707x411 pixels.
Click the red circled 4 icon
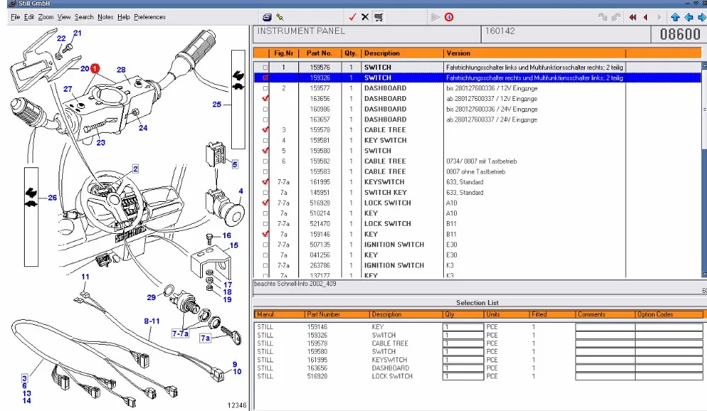pyautogui.click(x=449, y=17)
